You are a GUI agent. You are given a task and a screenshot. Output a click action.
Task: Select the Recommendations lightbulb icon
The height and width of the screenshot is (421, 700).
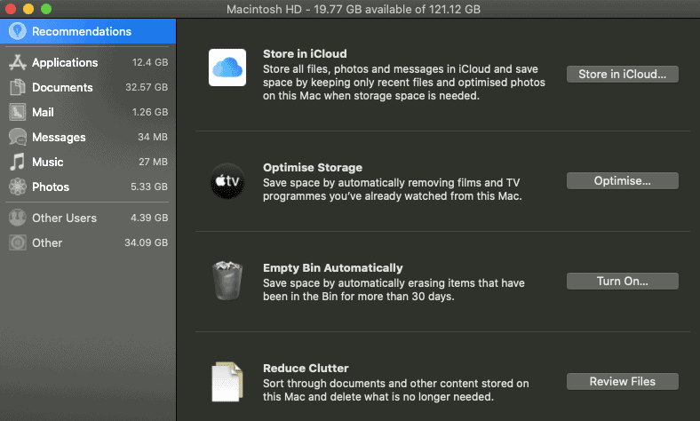(18, 31)
